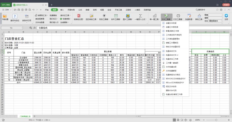Choose 将WORD文件转换成PDF menu item

coord(175,79)
